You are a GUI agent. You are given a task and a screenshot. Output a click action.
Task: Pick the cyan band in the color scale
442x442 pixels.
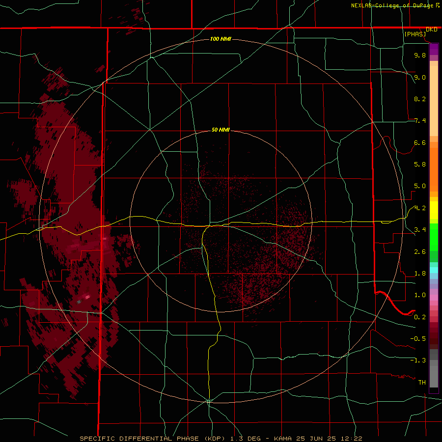[x=434, y=270]
